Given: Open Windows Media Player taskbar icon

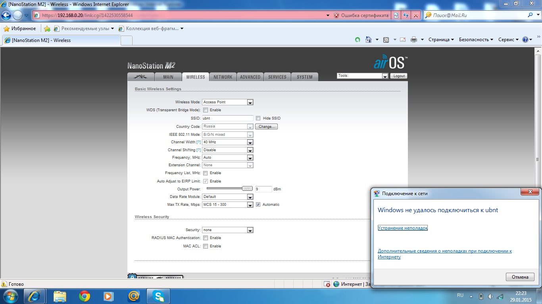Looking at the screenshot, I should point(108,296).
